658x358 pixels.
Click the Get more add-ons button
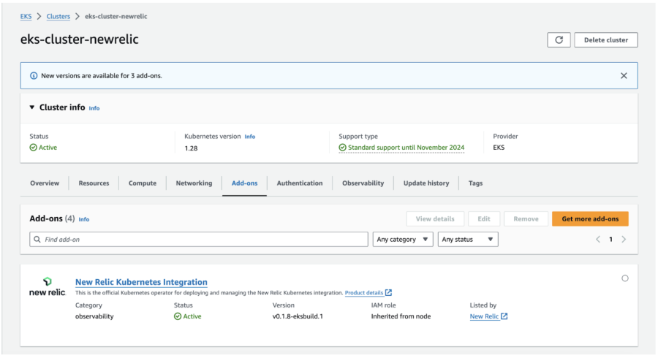589,218
